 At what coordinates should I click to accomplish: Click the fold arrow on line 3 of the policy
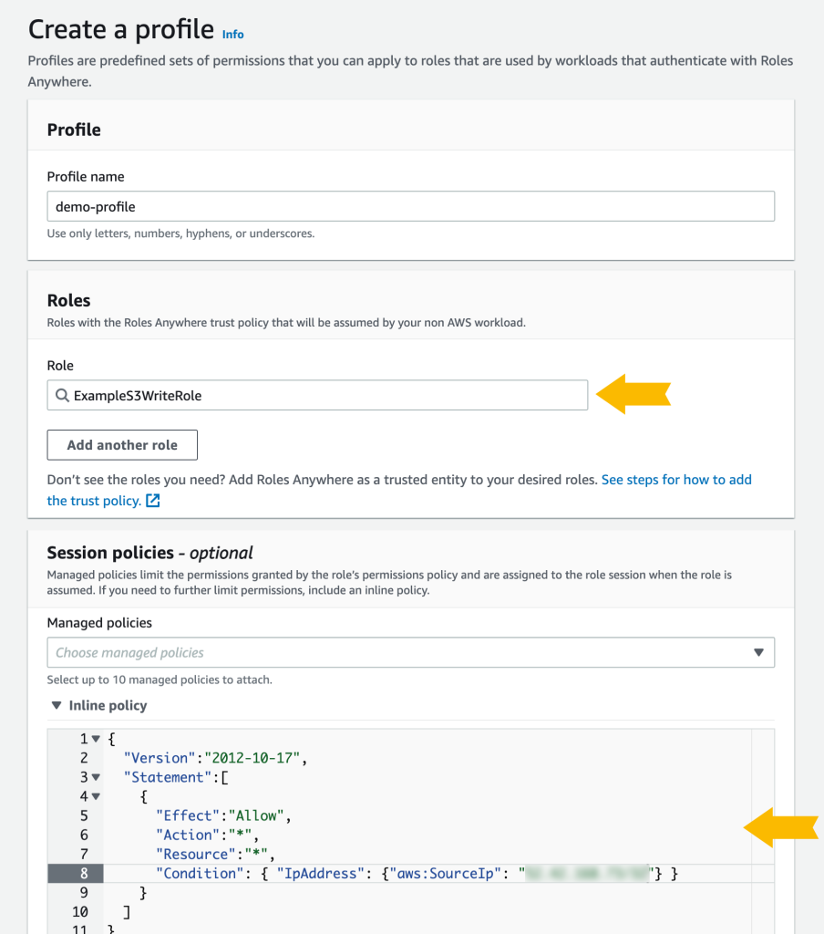click(94, 776)
